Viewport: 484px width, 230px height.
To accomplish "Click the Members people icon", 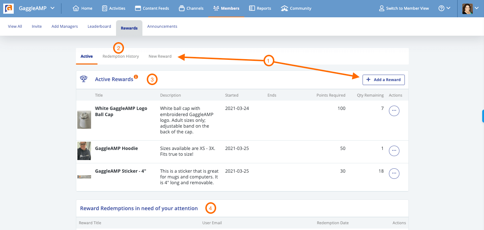I will (216, 8).
